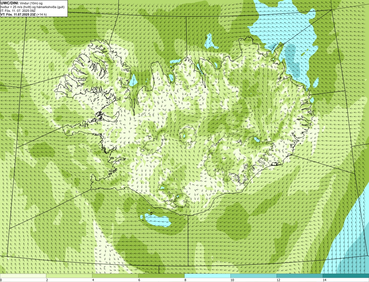
Task: Click the light cyan 8–10 legend color segment
Action: tap(208, 276)
